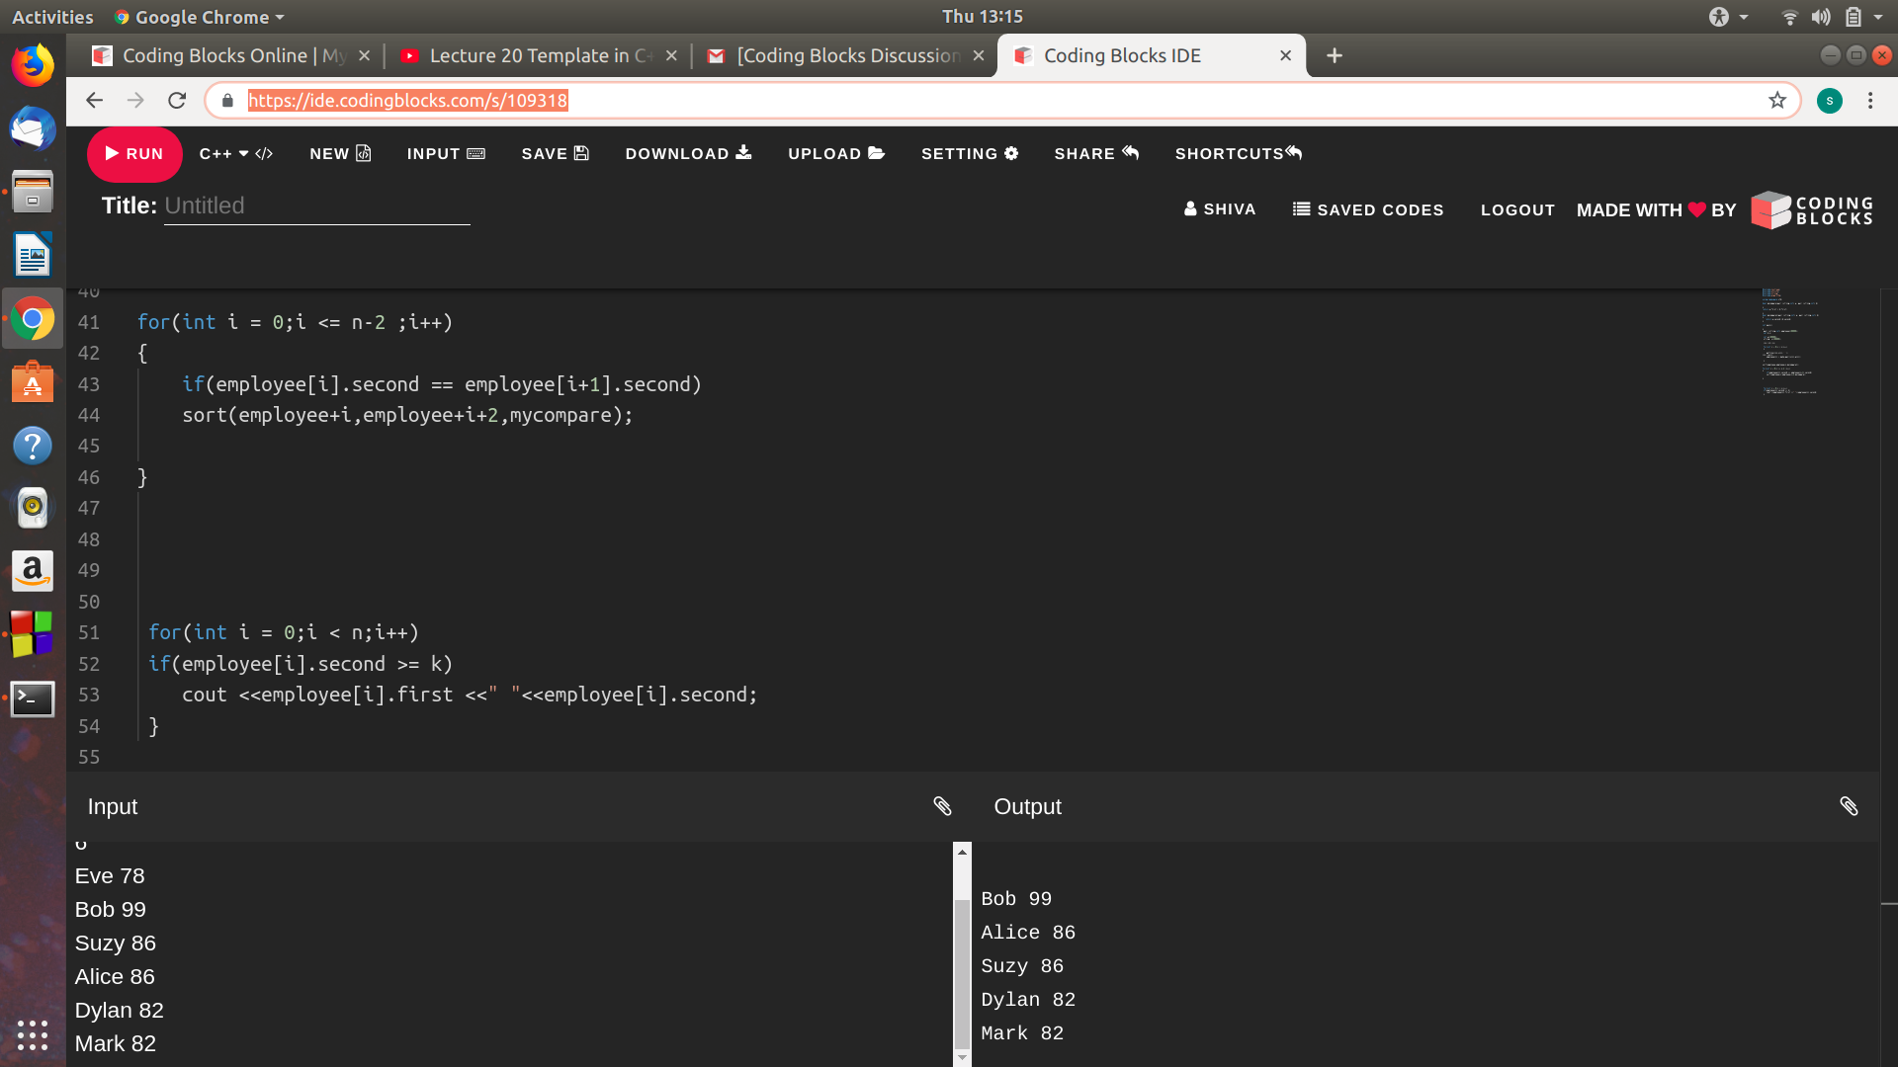Open SETTING gear menu

click(969, 154)
